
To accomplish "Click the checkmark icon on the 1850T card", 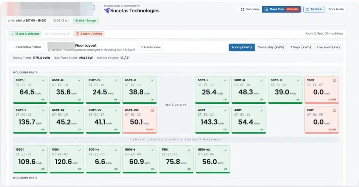I will click(44, 150).
